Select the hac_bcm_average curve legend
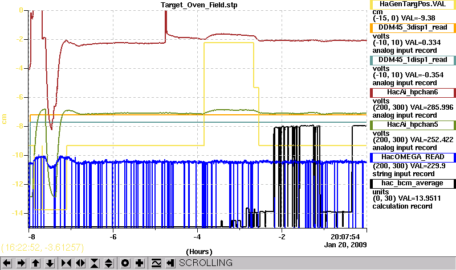This screenshot has width=456, height=270. (413, 184)
